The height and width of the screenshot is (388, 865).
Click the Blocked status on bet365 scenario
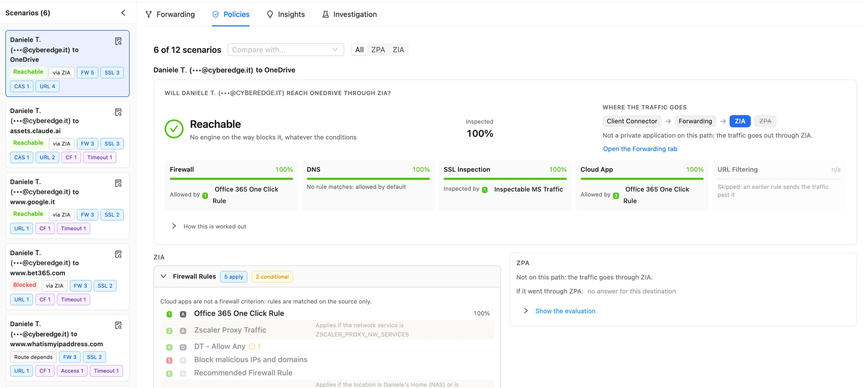(x=24, y=285)
